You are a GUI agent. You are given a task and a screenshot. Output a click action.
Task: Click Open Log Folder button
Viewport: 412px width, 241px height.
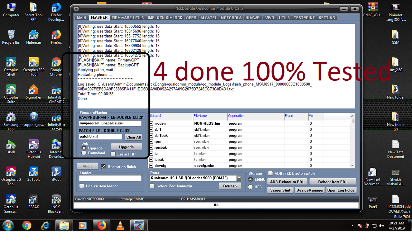tap(342, 190)
